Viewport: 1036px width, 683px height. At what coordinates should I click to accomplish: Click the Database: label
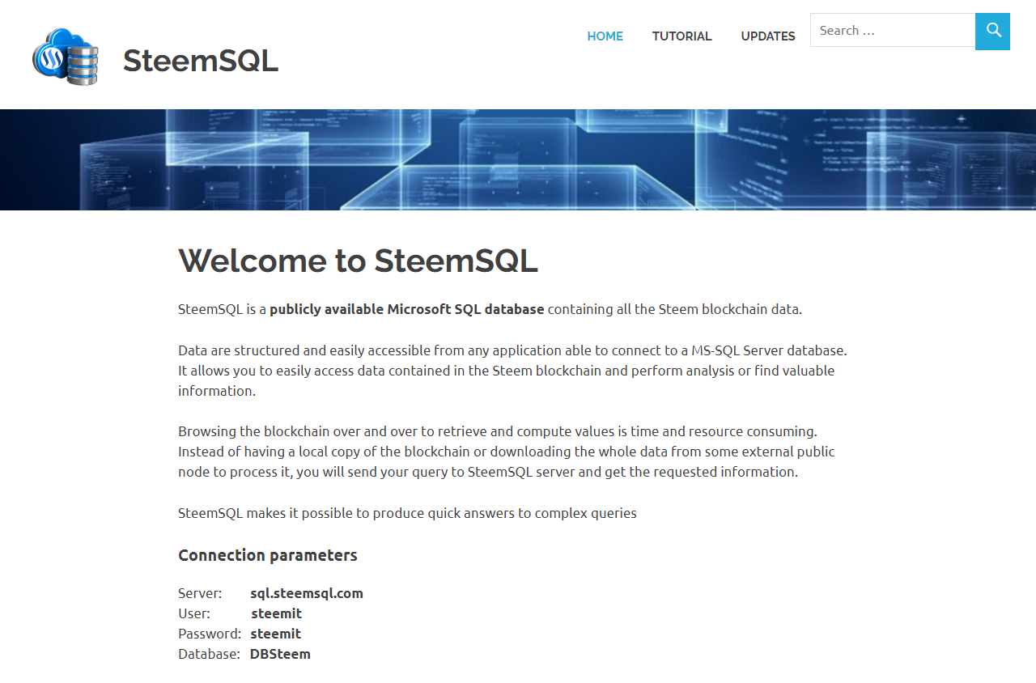[209, 654]
